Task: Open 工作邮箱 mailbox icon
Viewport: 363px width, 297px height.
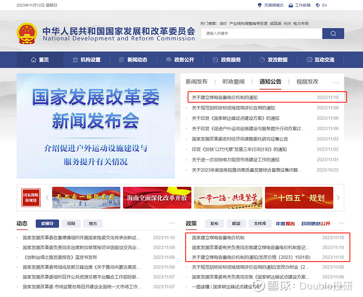Action: pos(290,5)
